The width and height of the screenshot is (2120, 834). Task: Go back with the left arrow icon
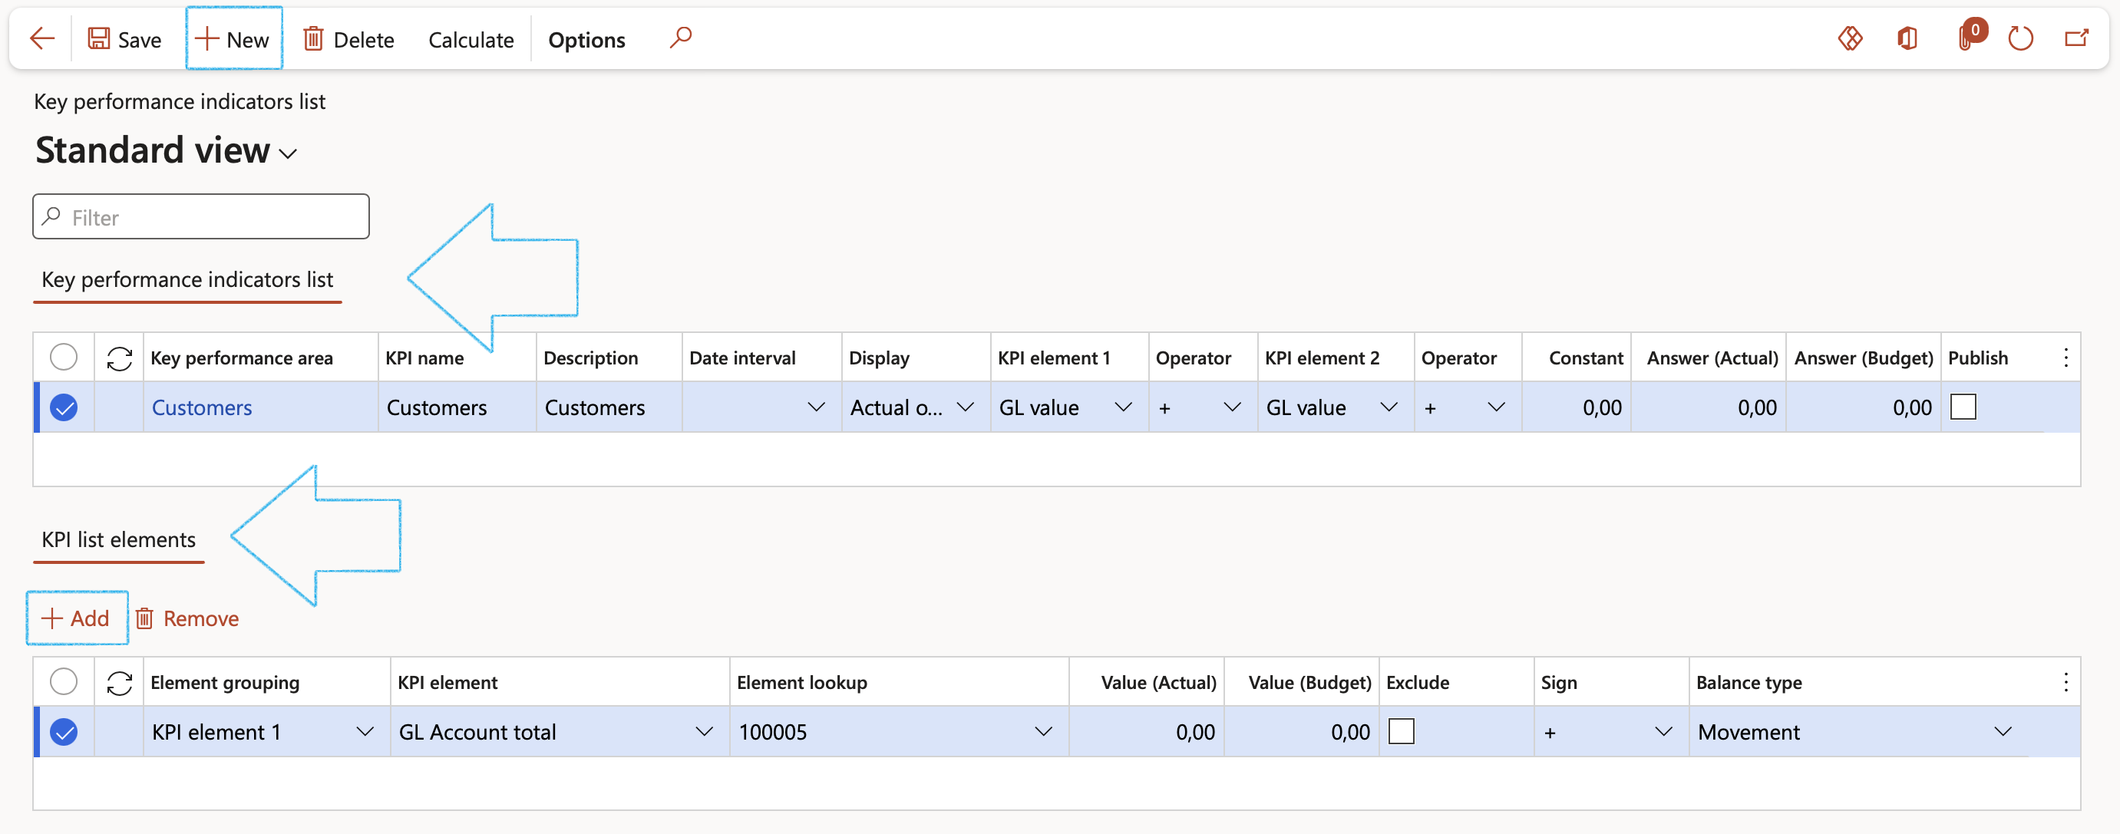point(42,38)
